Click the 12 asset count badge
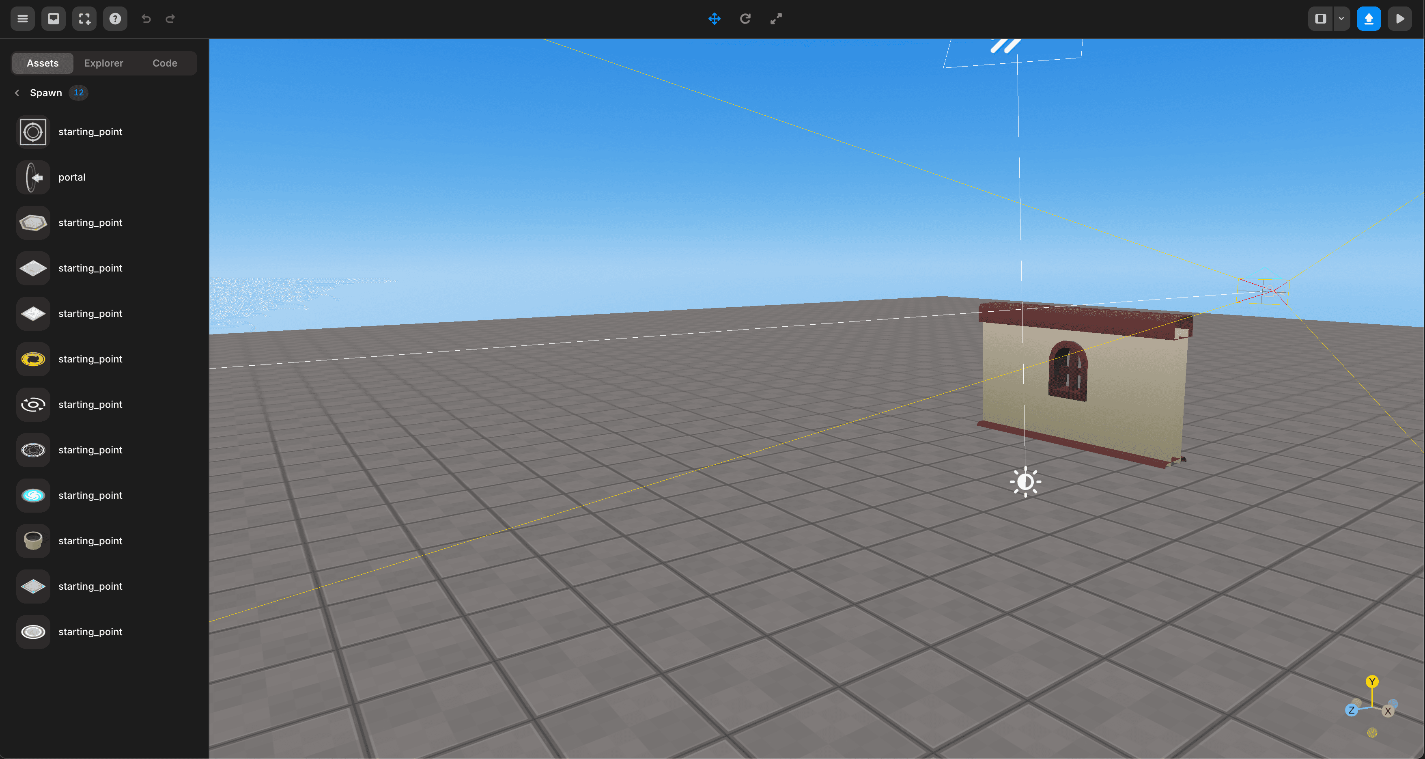 (79, 93)
